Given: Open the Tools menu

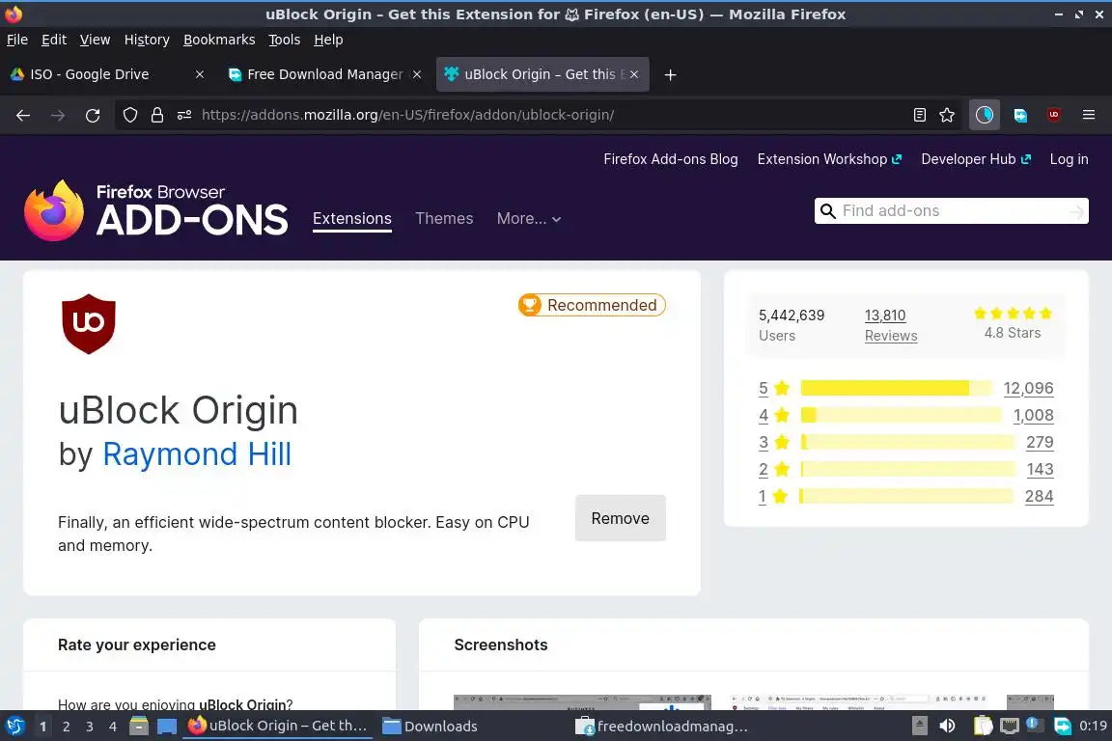Looking at the screenshot, I should [x=285, y=40].
